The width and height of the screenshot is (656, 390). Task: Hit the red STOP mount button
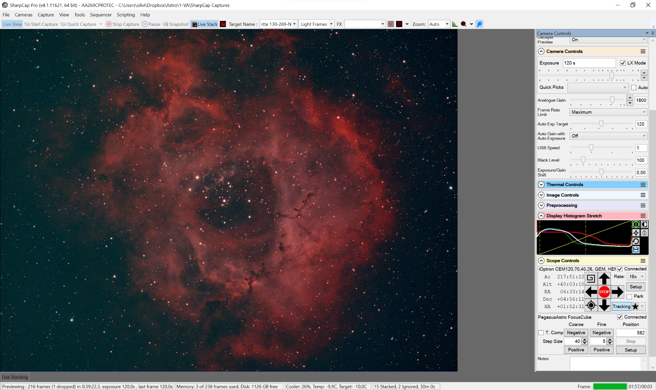coord(604,292)
